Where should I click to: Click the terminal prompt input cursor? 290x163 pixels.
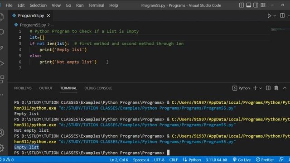168,153
